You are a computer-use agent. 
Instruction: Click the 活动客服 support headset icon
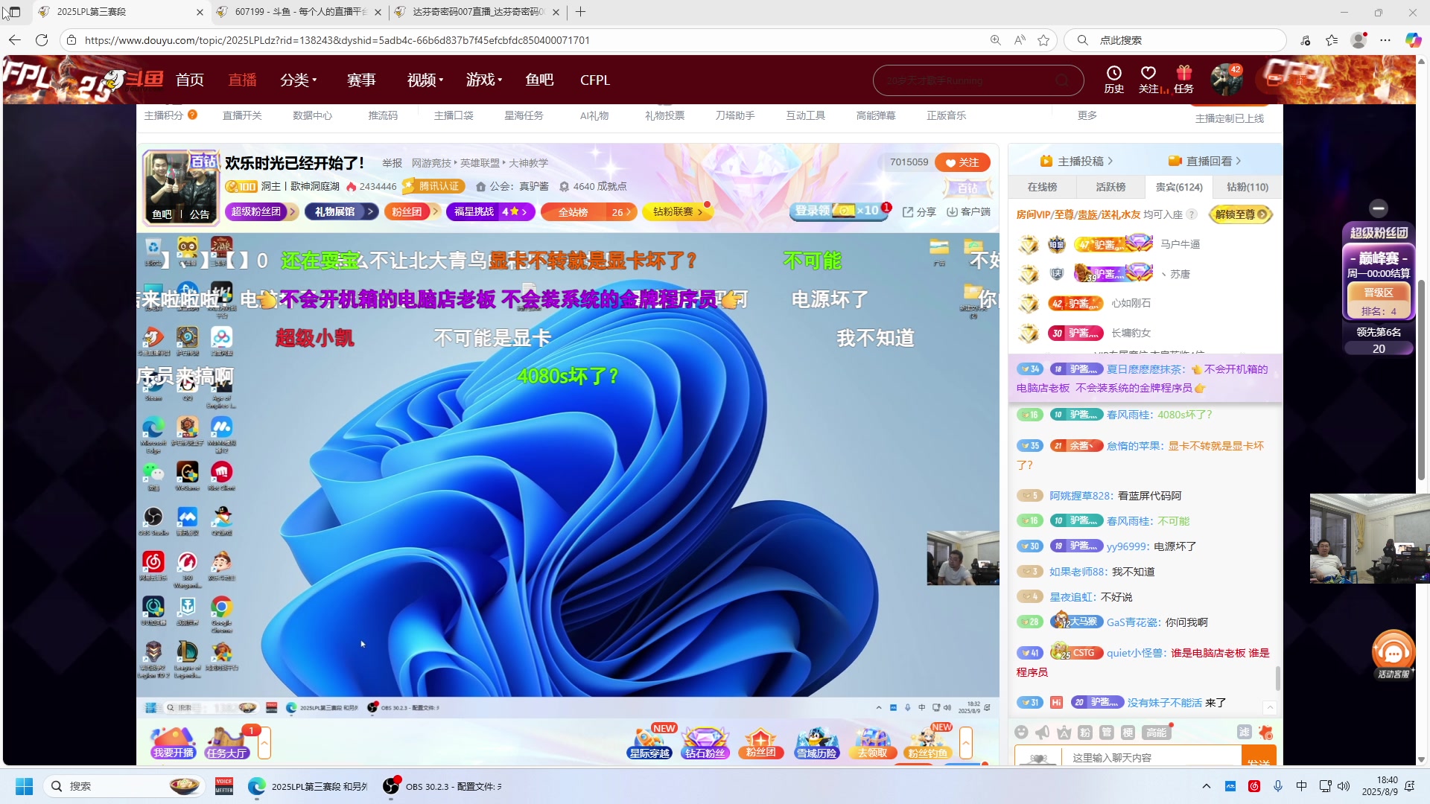1393,655
